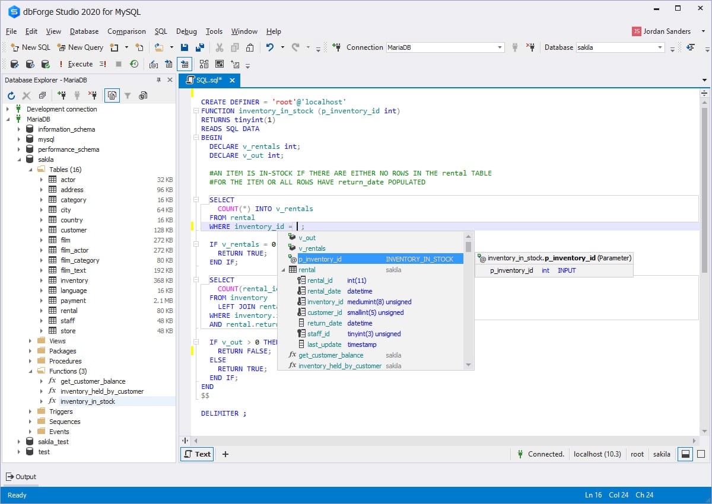712x504 pixels.
Task: Pin the Database Explorer panel
Action: coord(157,80)
